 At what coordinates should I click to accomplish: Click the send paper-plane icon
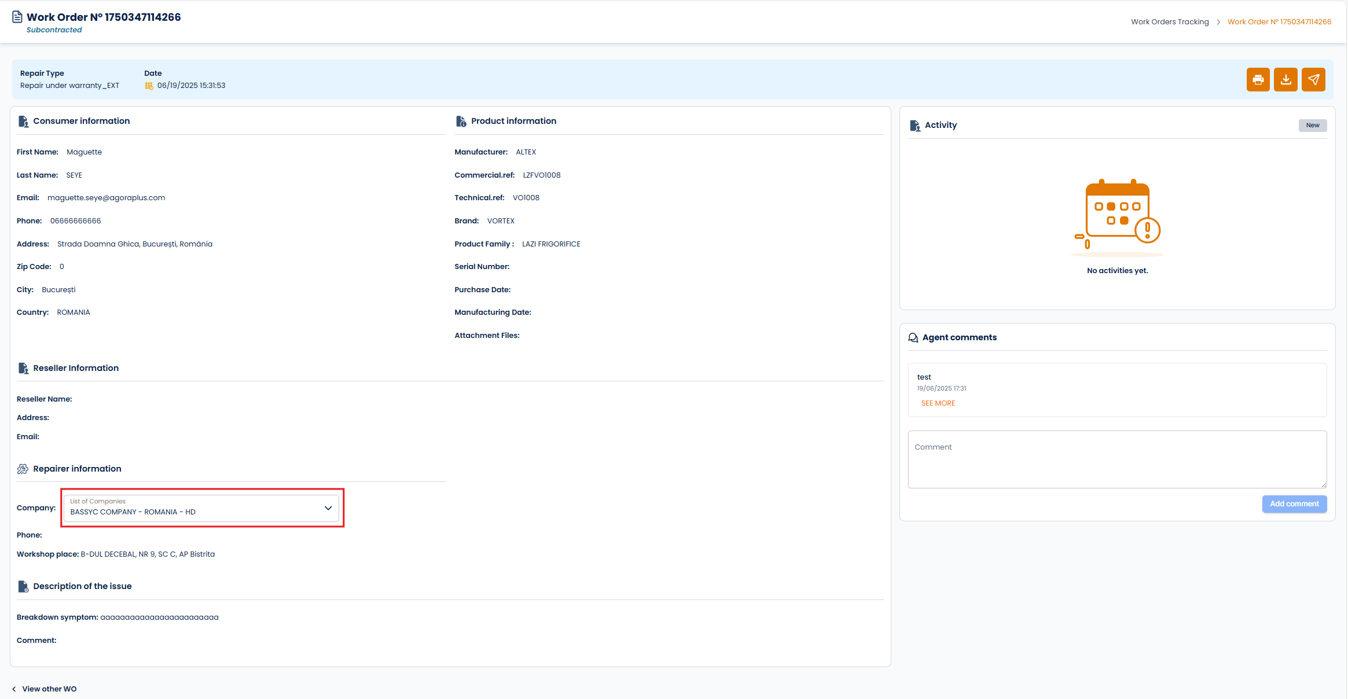[x=1313, y=80]
